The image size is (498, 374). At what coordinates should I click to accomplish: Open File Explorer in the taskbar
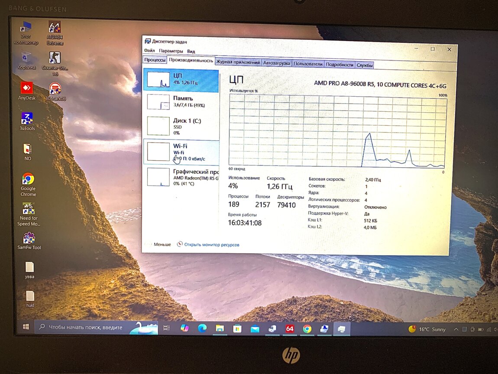220,329
